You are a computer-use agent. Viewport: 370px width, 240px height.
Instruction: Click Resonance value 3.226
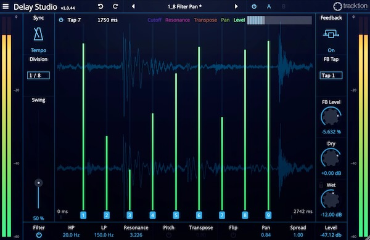pyautogui.click(x=136, y=235)
